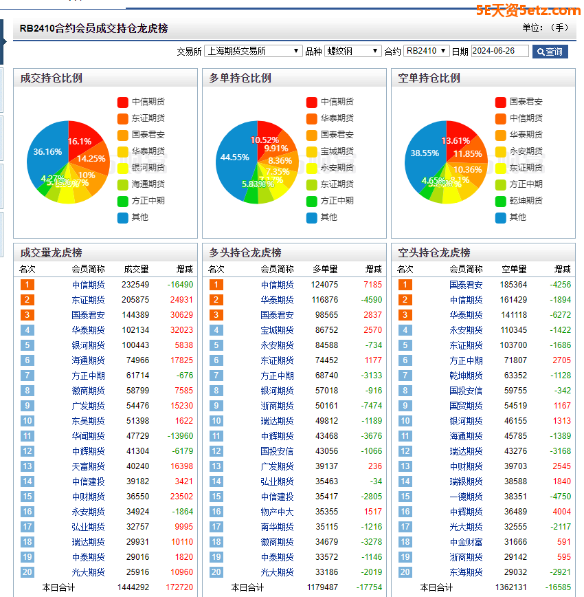Open 东证期货 link in 成交量龙虎榜 rank 2
Screen dimensions: 584x597
point(88,300)
